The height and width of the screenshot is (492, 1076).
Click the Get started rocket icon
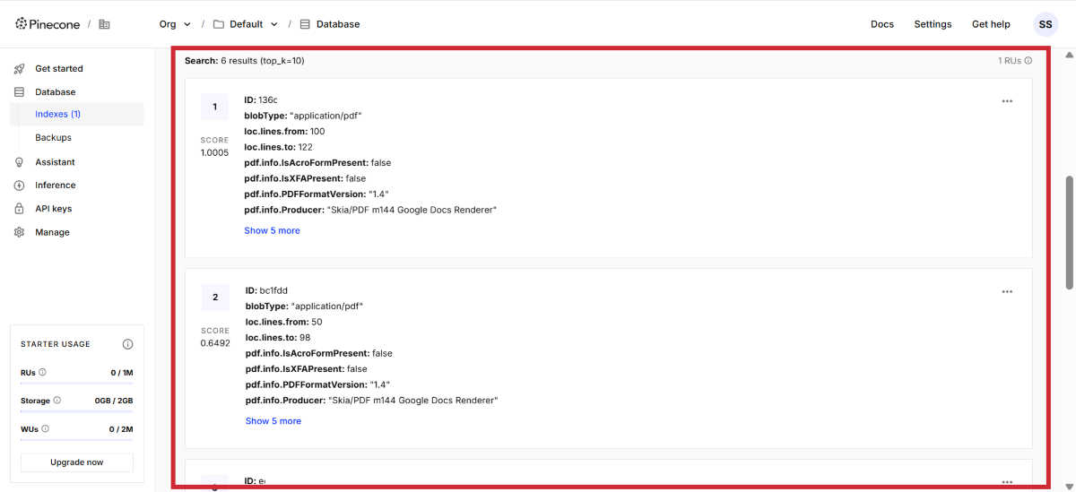pyautogui.click(x=19, y=69)
